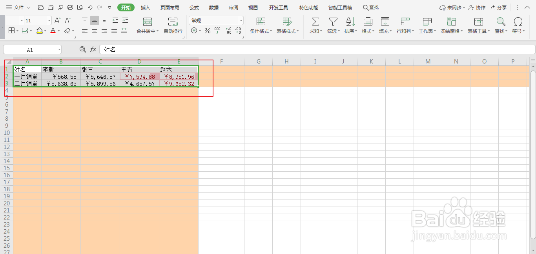Open 表格样式 table styles

click(287, 25)
